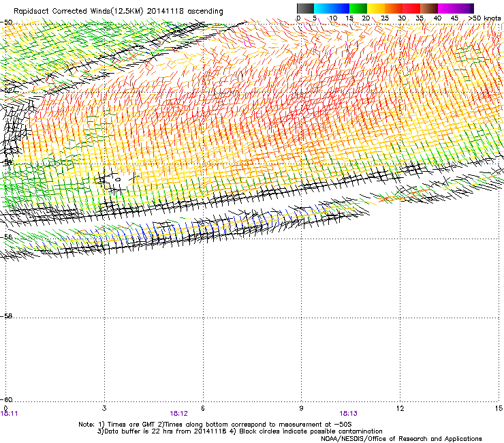Click the NOAA/NESDIS credit text
The width and height of the screenshot is (504, 443).
pos(401,439)
